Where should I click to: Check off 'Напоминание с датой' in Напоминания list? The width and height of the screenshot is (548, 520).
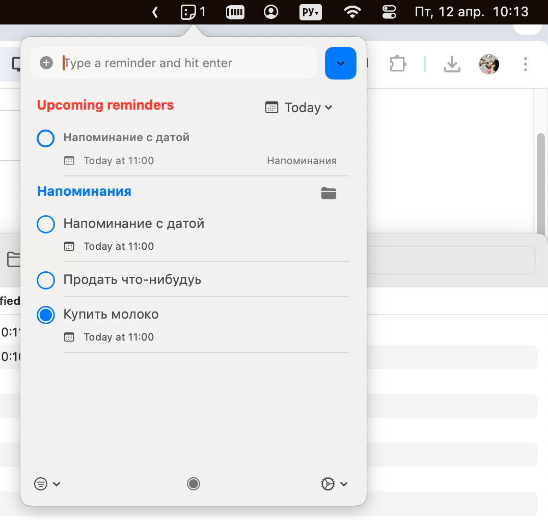(45, 224)
